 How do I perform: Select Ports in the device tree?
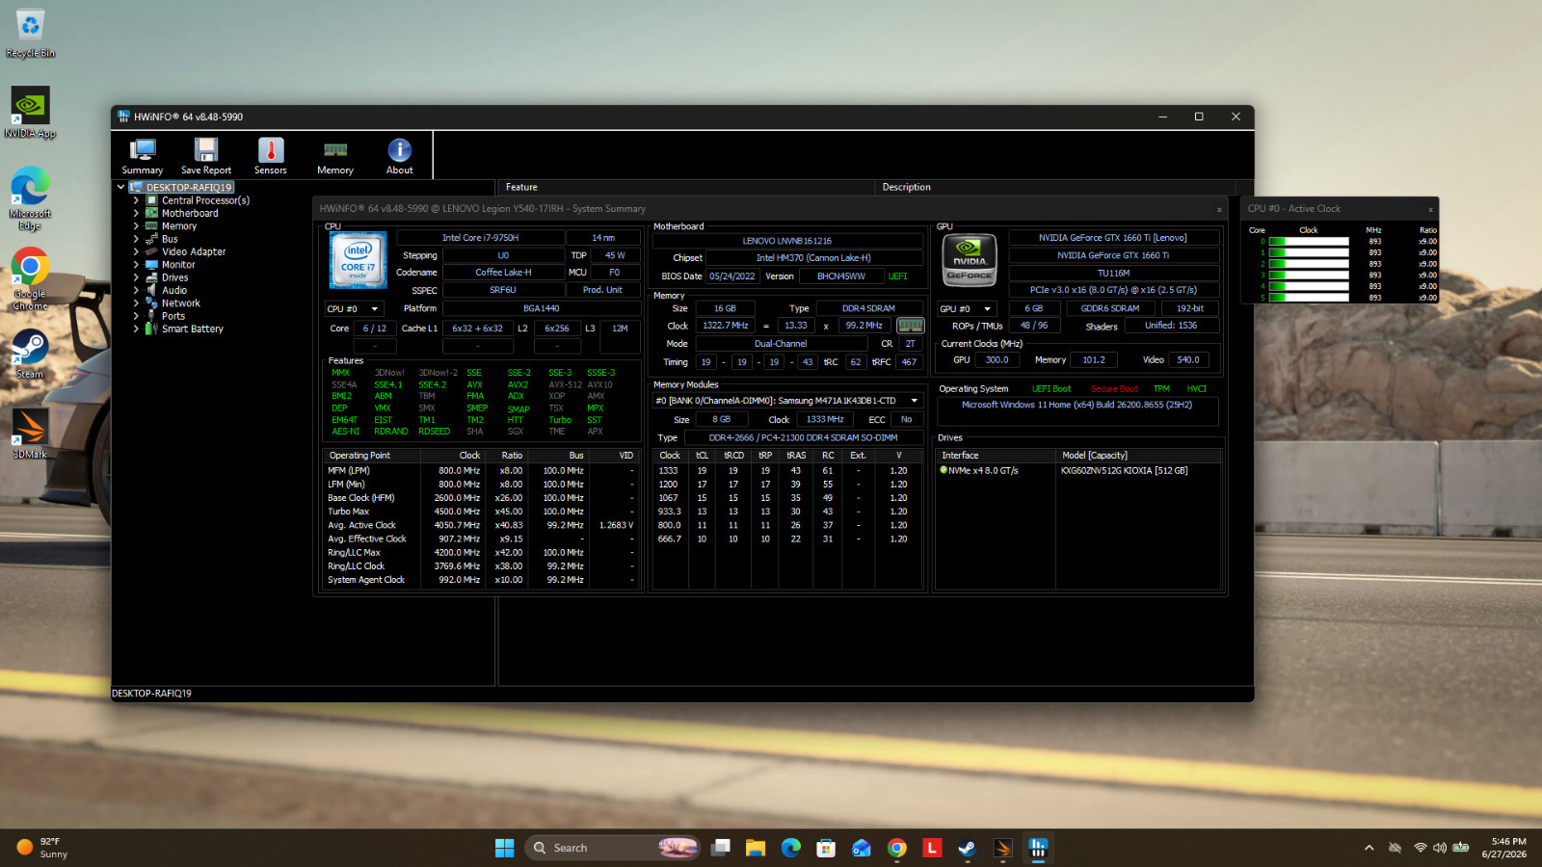pos(173,316)
